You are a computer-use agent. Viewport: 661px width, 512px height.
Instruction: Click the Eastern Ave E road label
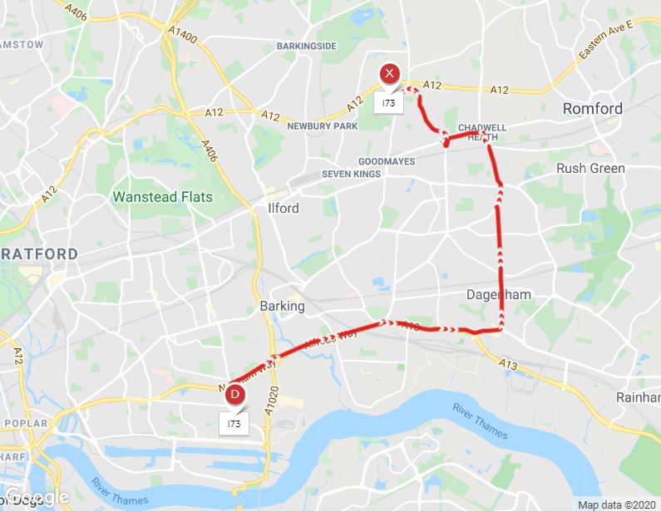(x=606, y=40)
